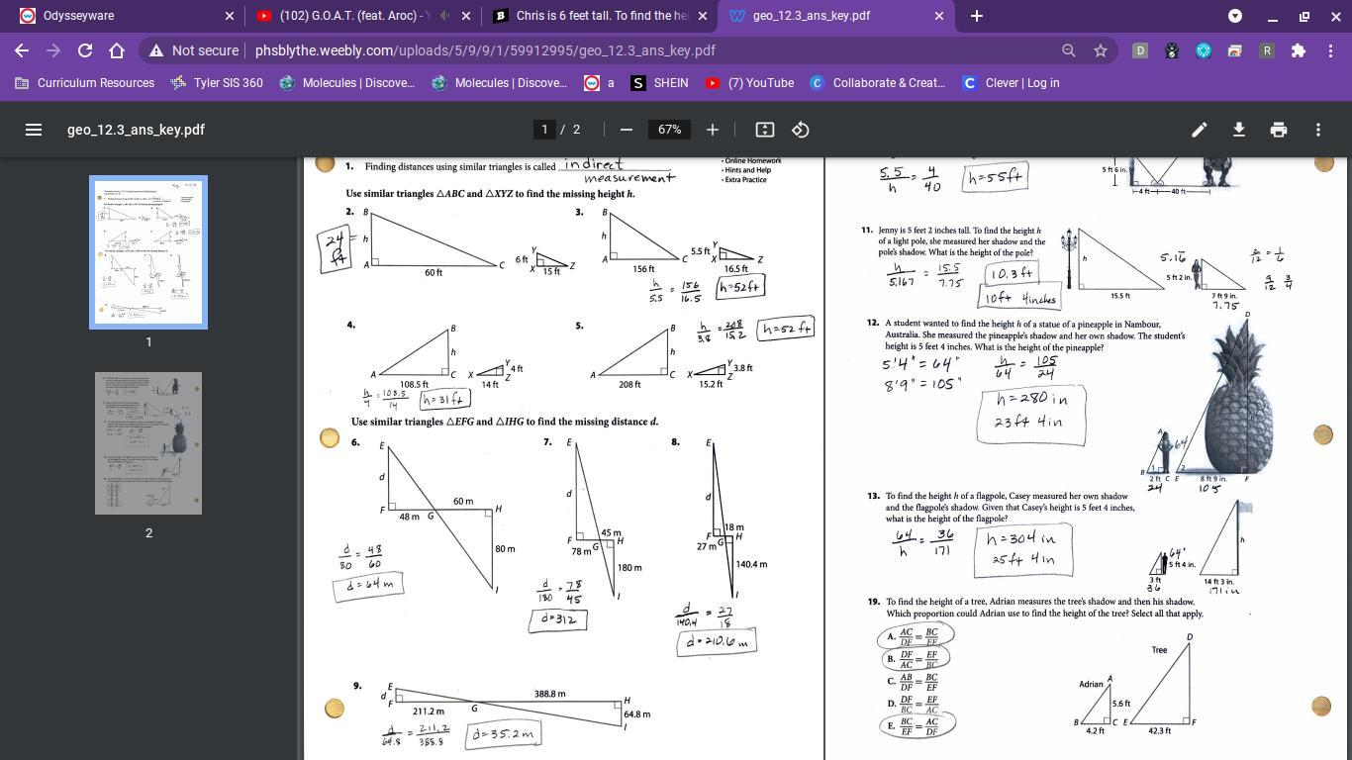Zoom out of the PDF
The image size is (1352, 760).
coord(626,130)
